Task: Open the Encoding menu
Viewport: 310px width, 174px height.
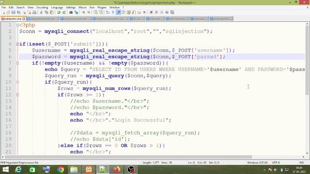Action: coord(42,8)
